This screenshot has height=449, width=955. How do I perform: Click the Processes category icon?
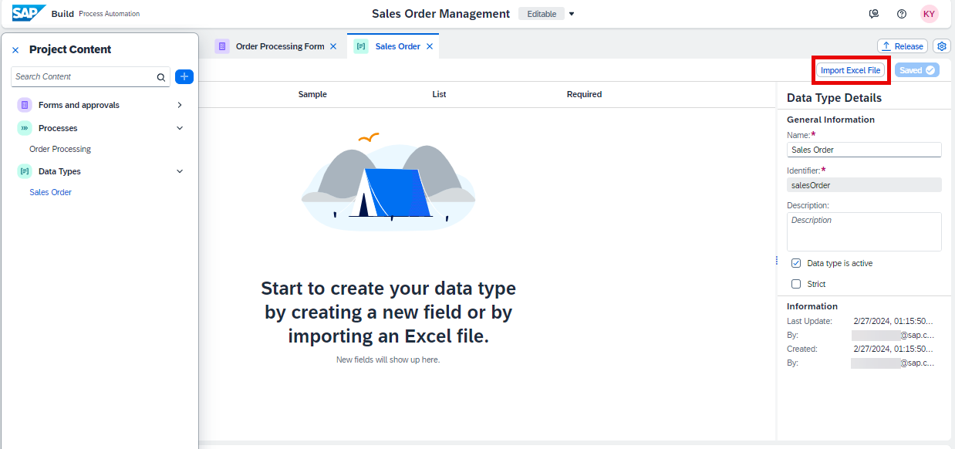click(25, 128)
